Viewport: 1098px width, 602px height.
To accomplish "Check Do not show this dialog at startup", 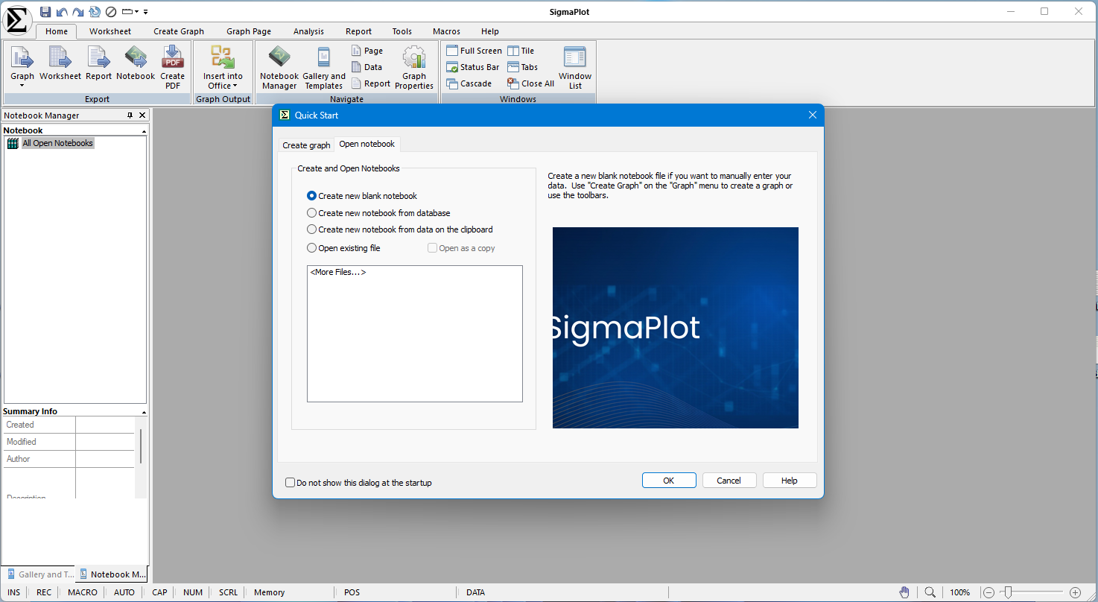I will (358, 483).
